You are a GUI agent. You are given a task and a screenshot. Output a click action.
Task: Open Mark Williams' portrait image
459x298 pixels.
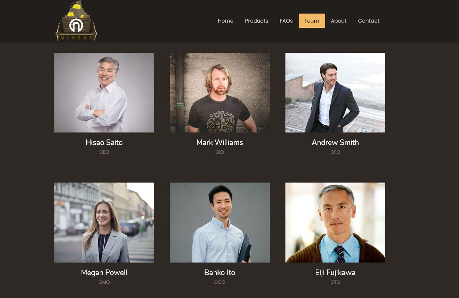pos(220,92)
